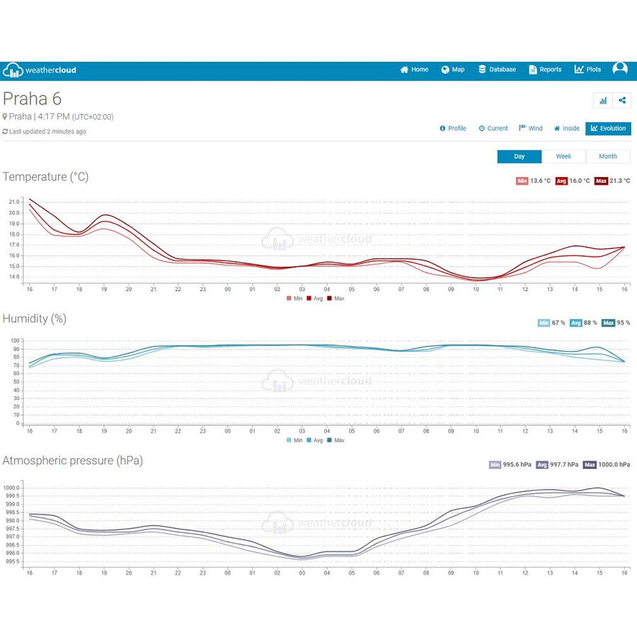Select the Evolution tab
Image resolution: width=637 pixels, height=637 pixels.
click(609, 128)
